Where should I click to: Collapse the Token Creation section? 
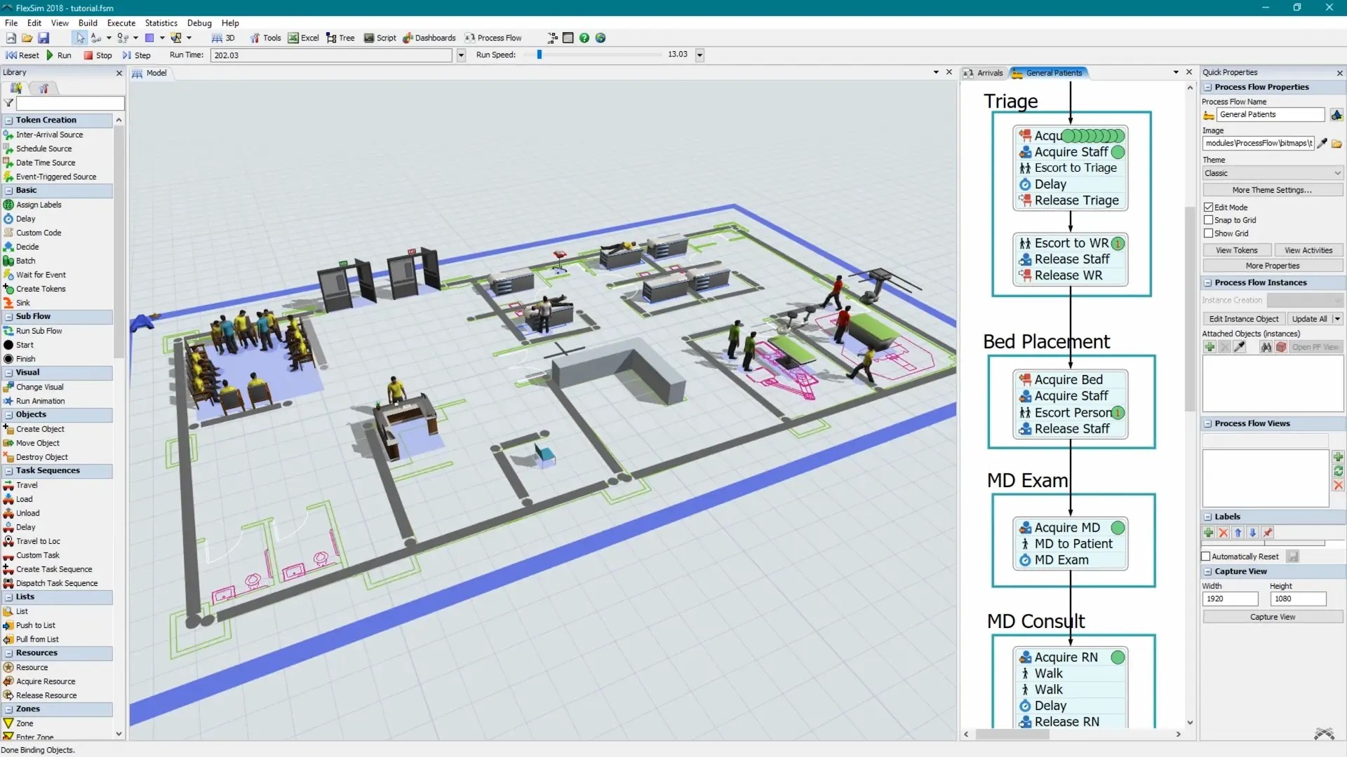8,120
